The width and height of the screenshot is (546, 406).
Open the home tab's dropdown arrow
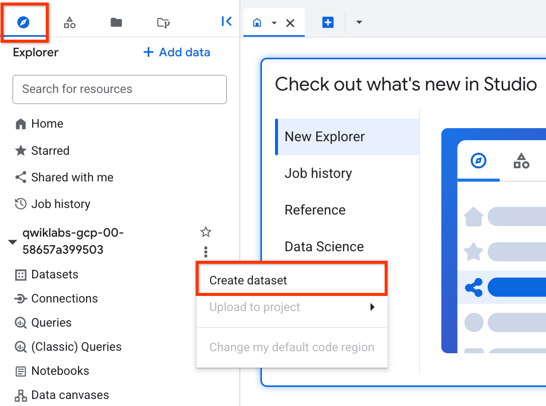point(274,23)
